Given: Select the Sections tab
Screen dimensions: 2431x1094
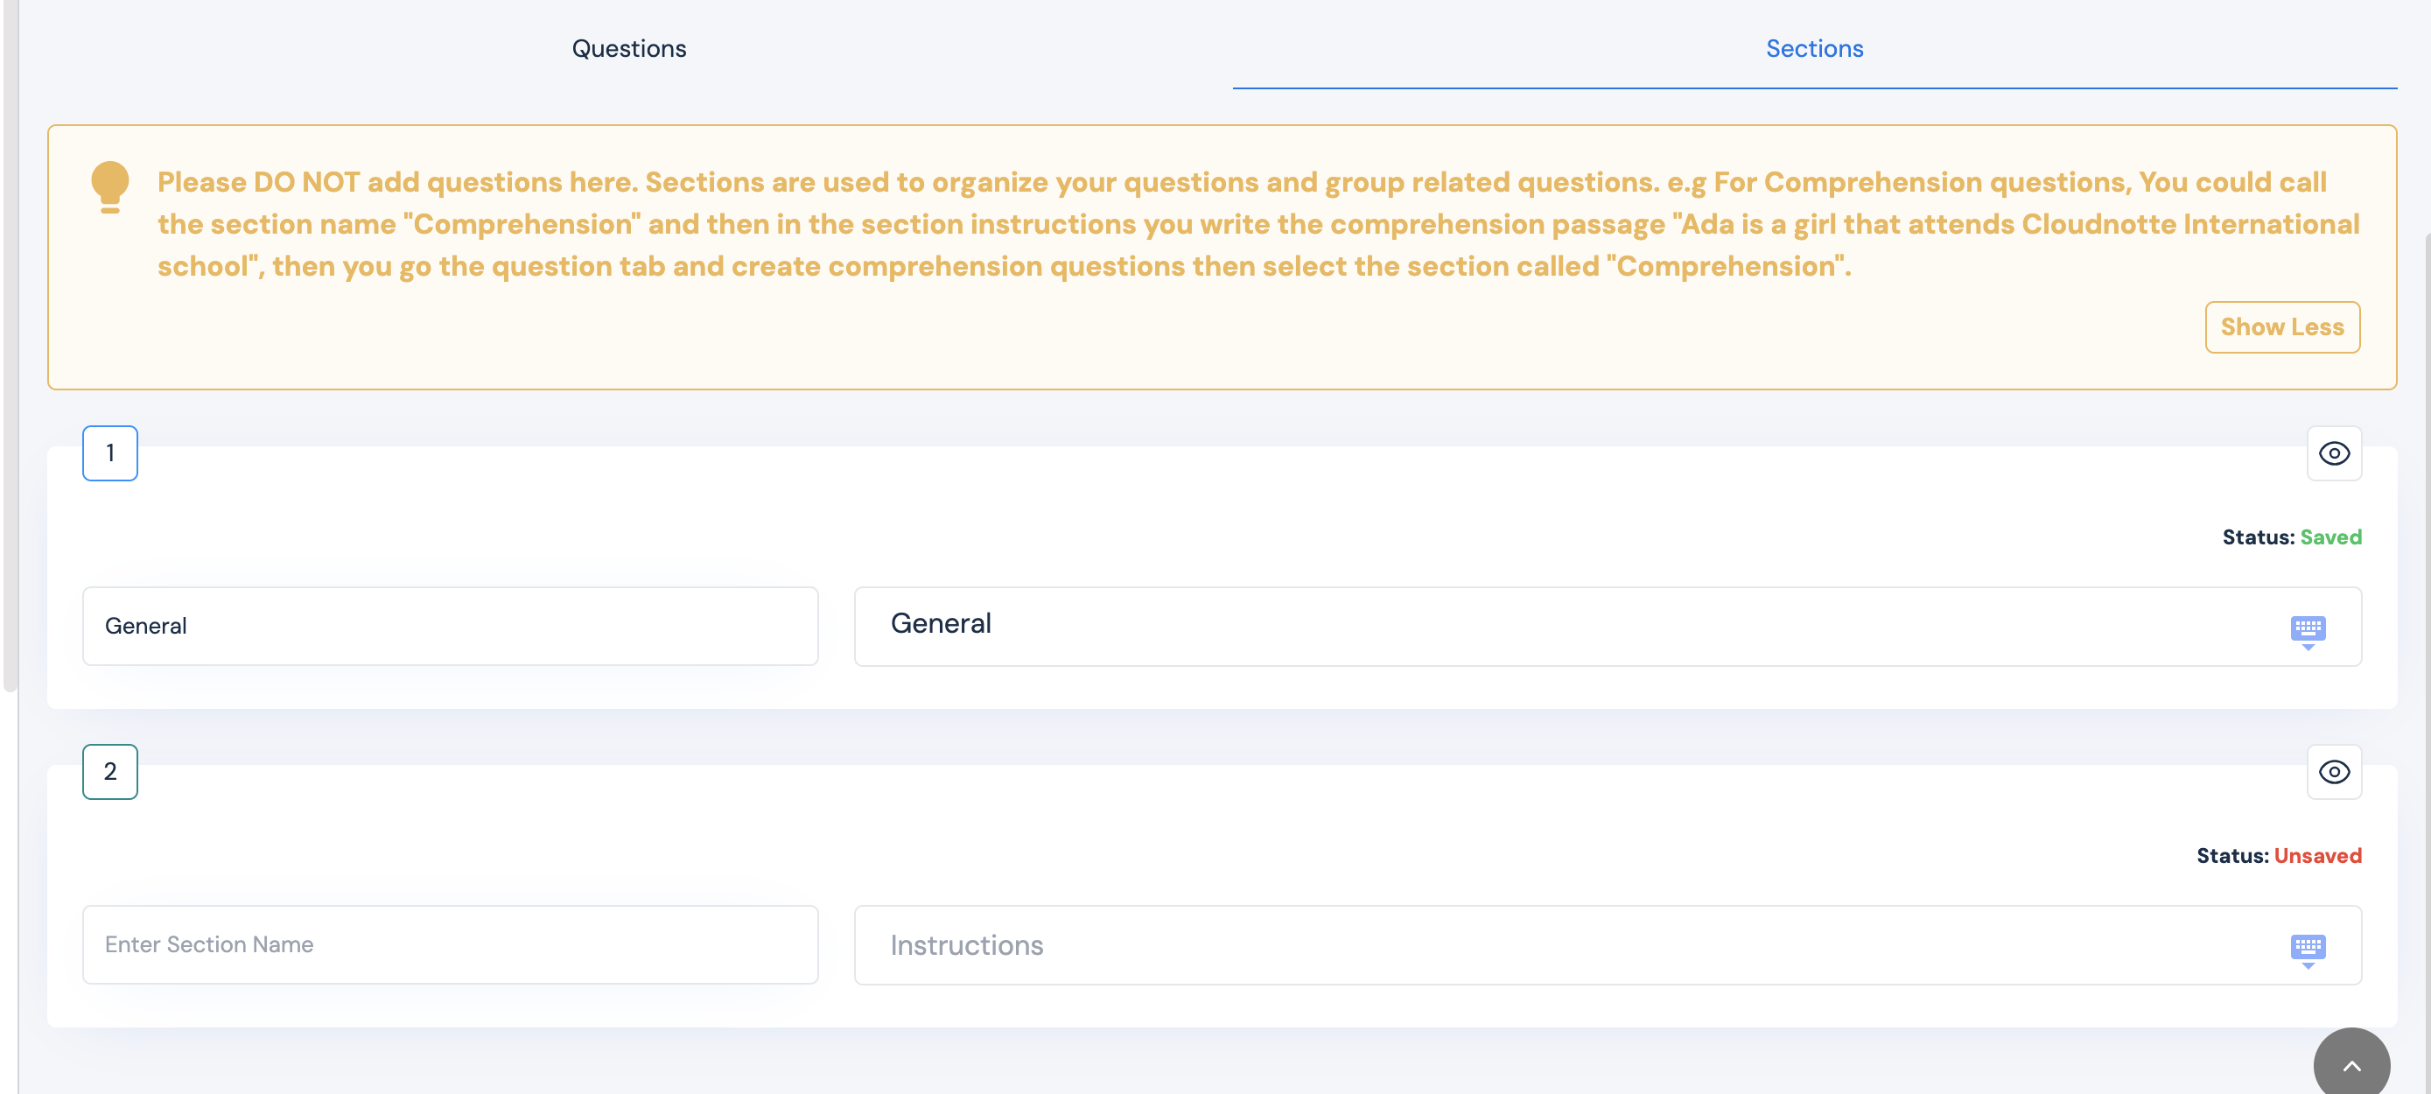Looking at the screenshot, I should [x=1814, y=48].
